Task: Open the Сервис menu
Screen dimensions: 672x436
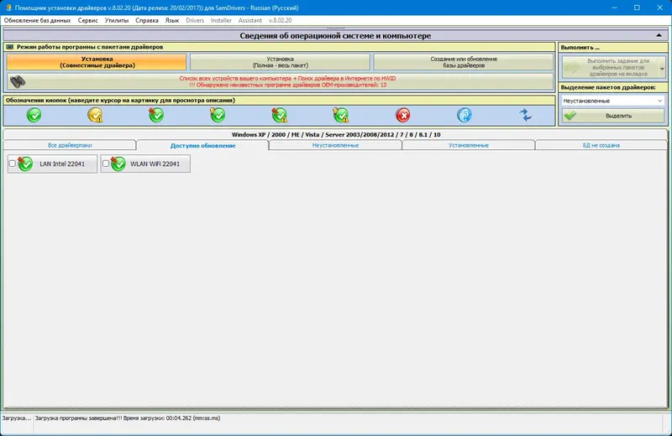Action: click(88, 20)
